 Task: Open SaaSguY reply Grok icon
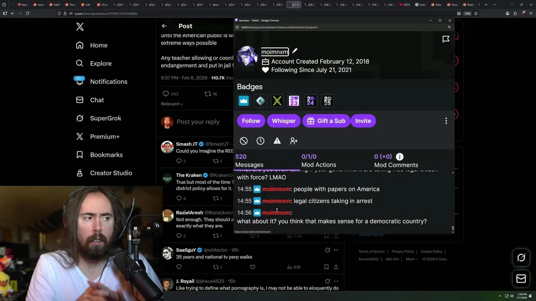coord(327,250)
